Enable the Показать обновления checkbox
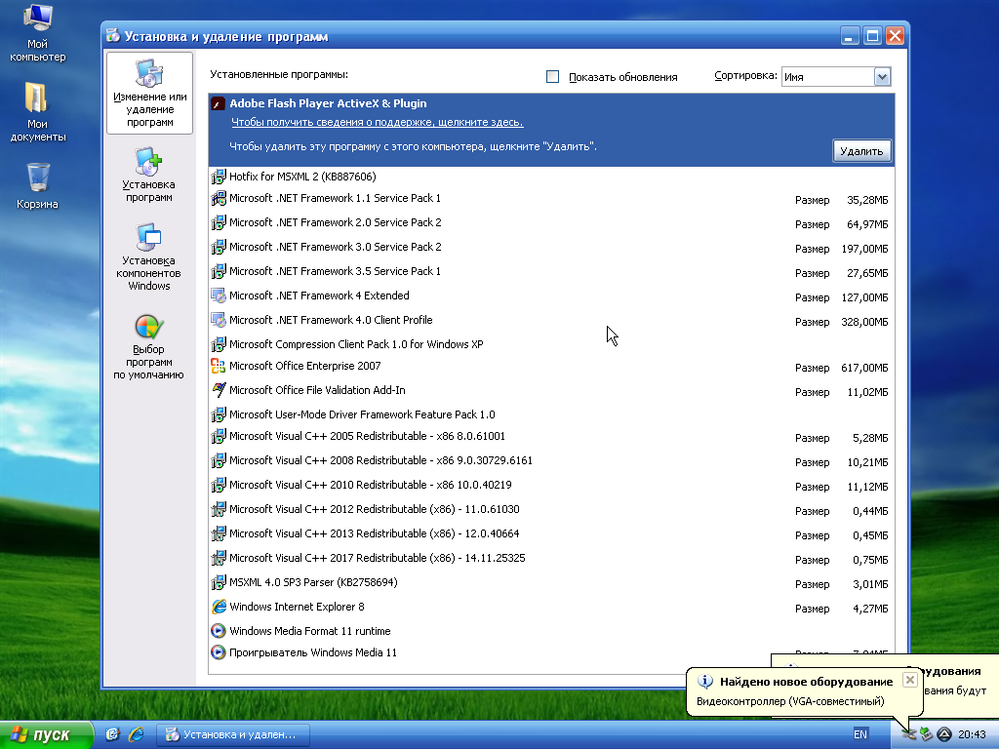Image resolution: width=999 pixels, height=749 pixels. [x=552, y=76]
